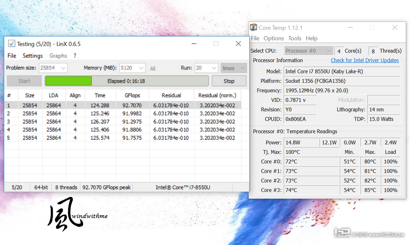Image resolution: width=413 pixels, height=245 pixels.
Task: Click the Tj. Max value 100°C
Action: [x=311, y=152]
